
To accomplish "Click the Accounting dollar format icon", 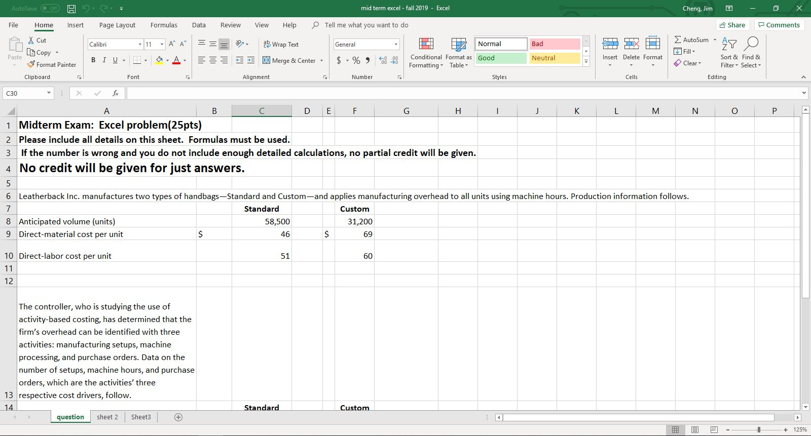I will click(x=339, y=60).
